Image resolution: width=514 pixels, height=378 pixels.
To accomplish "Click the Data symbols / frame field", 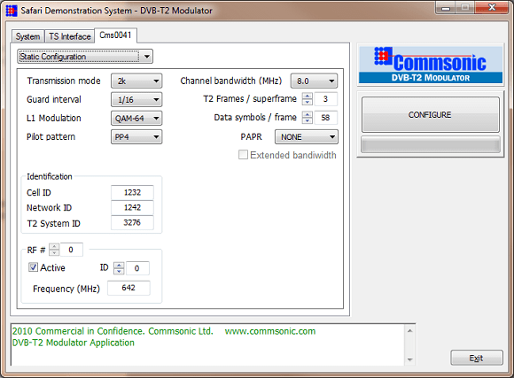I will pos(325,118).
